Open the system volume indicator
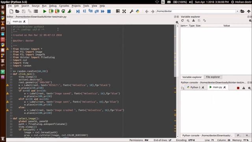This screenshot has height=142, width=252. coord(191,2)
